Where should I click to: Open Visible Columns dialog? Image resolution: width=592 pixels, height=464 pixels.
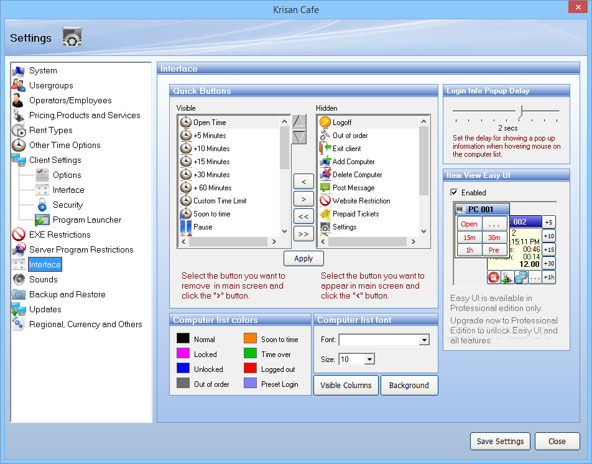(x=346, y=386)
